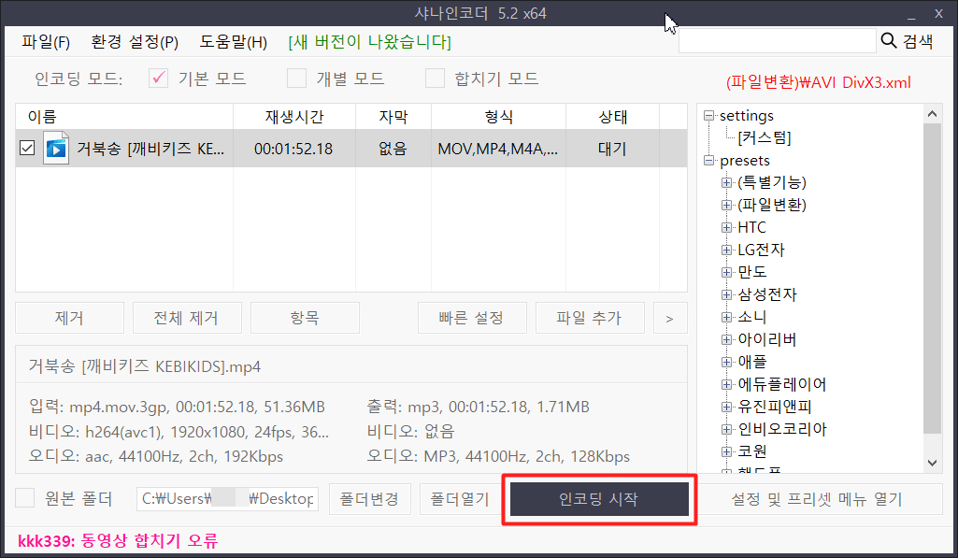Viewport: 958px width, 558px height.
Task: Select the 삼성전자 tree item
Action: point(767,294)
